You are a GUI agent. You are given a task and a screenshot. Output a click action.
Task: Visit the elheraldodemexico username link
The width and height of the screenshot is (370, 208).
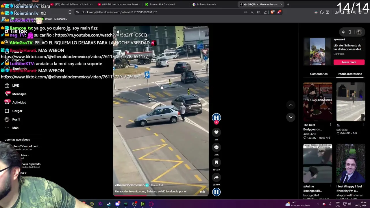point(130,185)
